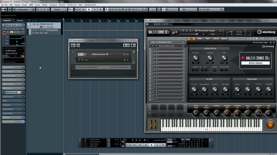Open the Mix page in HALion Sonic

pyautogui.click(x=207, y=39)
